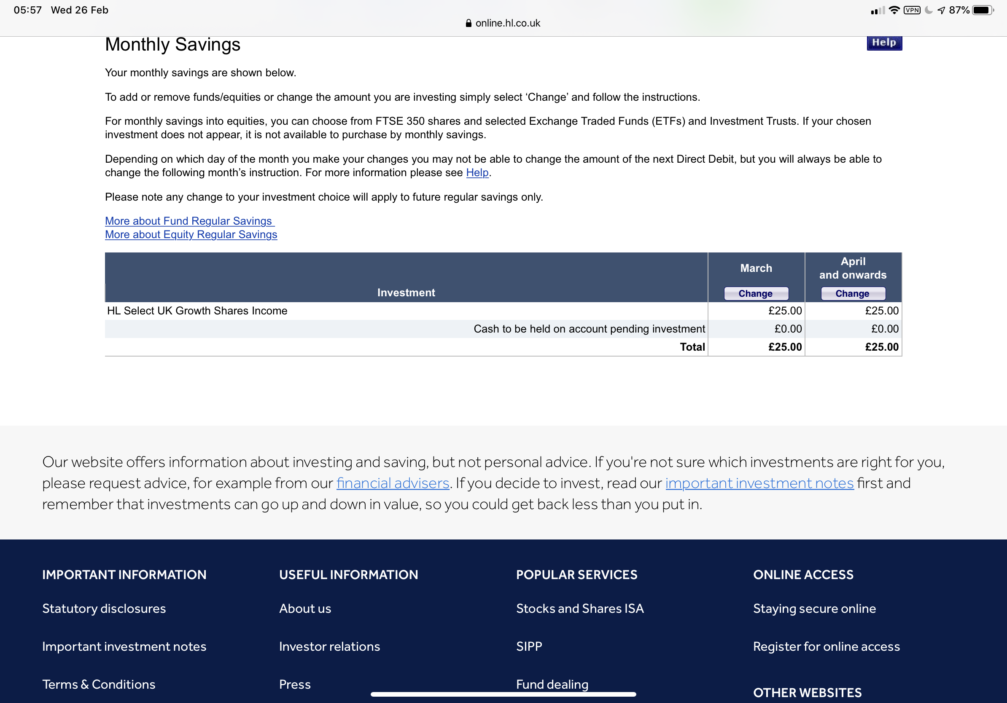Open More about Fund Regular Savings link
Screen dimensions: 1007x703
(189, 221)
